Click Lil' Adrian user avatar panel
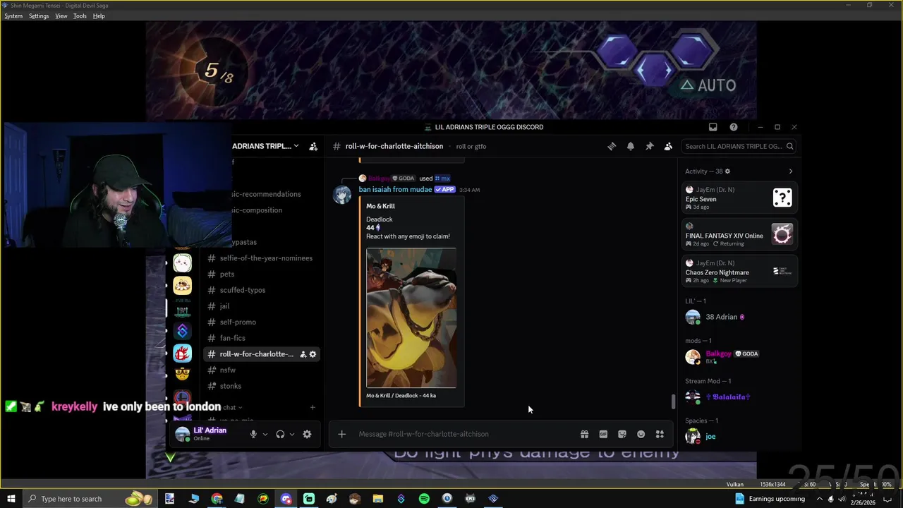Screen dimensions: 903x508 (209, 434)
